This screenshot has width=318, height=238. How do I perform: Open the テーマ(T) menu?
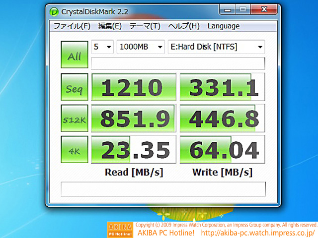(145, 26)
